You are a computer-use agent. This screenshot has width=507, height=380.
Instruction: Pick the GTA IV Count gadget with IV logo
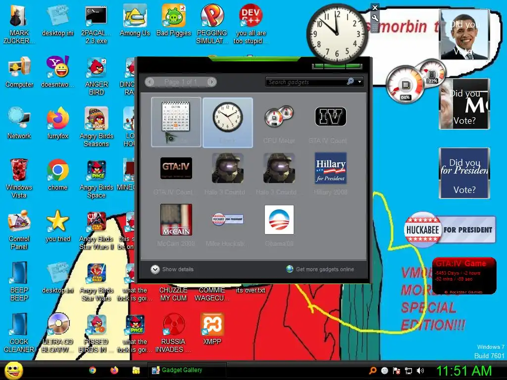[x=330, y=122]
